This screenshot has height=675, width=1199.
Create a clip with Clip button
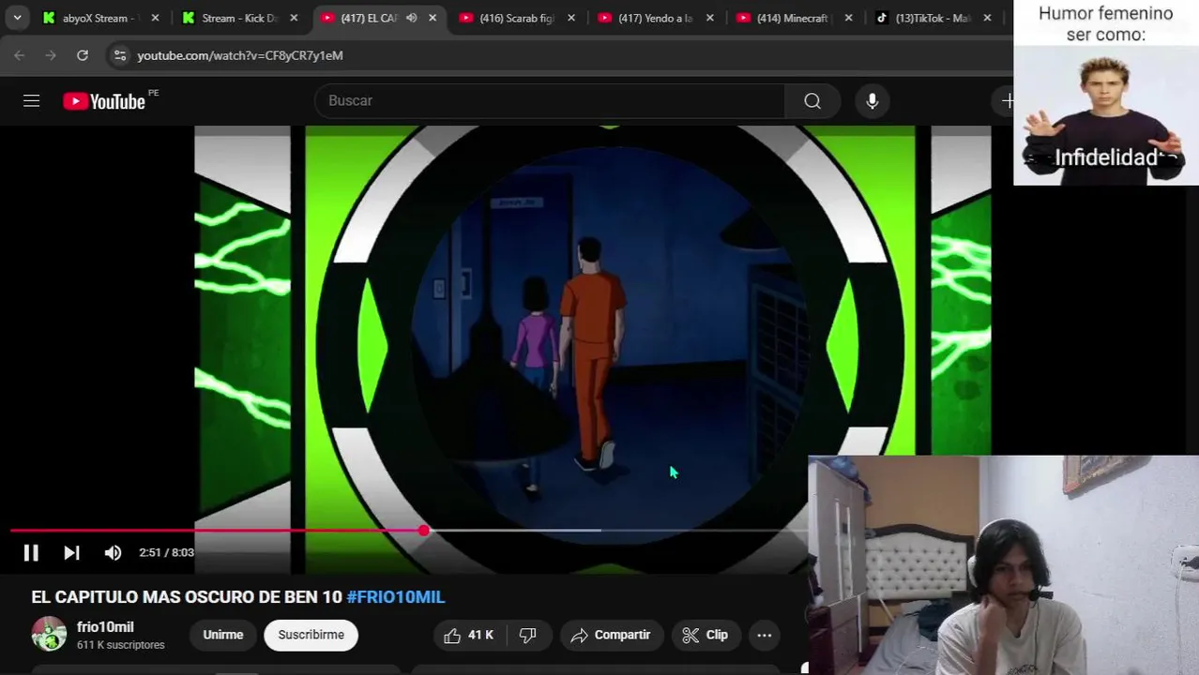click(706, 635)
